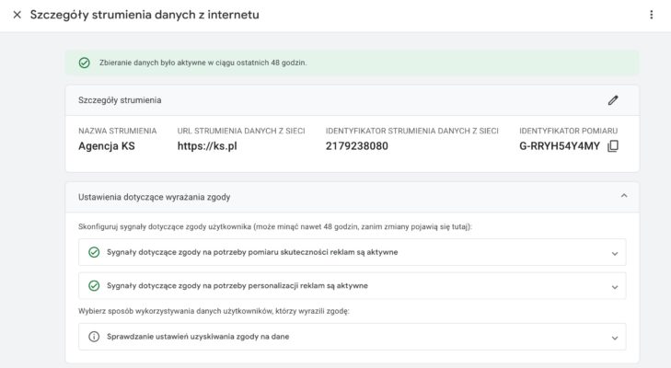
Task: Click the pencil icon to edit stream details
Action: tap(613, 100)
